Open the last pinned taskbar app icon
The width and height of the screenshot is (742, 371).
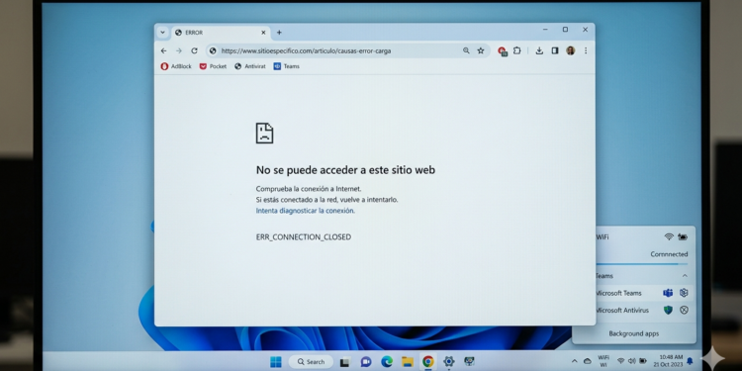point(469,362)
